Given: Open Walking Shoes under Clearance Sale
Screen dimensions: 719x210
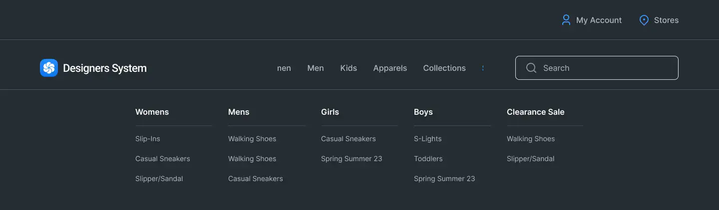Looking at the screenshot, I should tap(531, 139).
